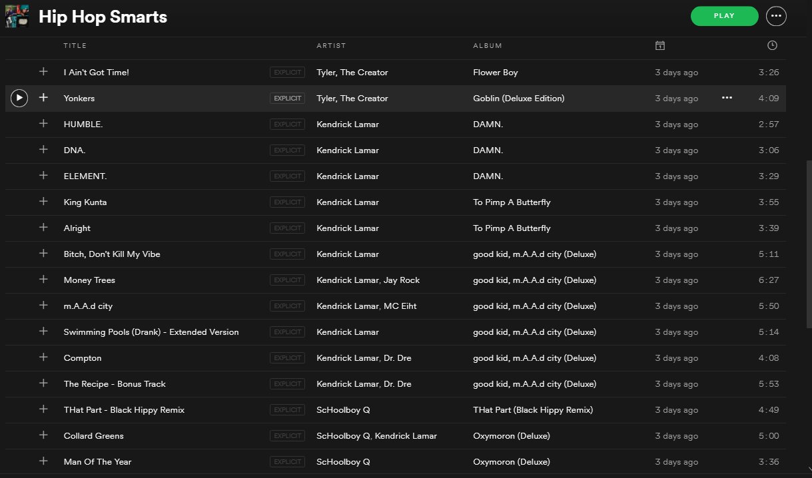Open To Pimp A Butterfly on Alright row
812x478 pixels.
point(512,228)
